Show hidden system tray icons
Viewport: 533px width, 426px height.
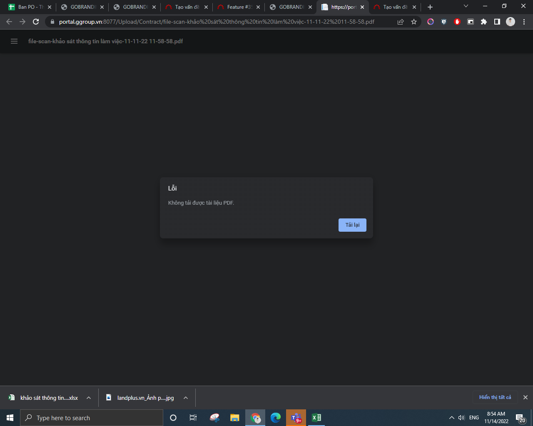[x=451, y=418]
